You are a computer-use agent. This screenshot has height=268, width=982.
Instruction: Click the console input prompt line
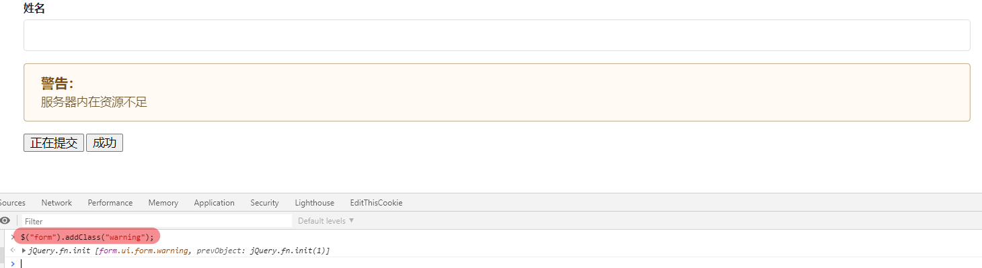coord(496,263)
